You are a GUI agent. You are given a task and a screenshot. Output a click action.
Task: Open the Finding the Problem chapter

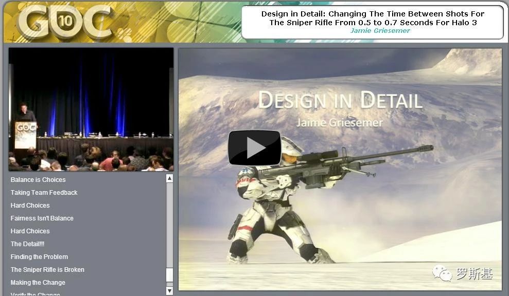[39, 257]
